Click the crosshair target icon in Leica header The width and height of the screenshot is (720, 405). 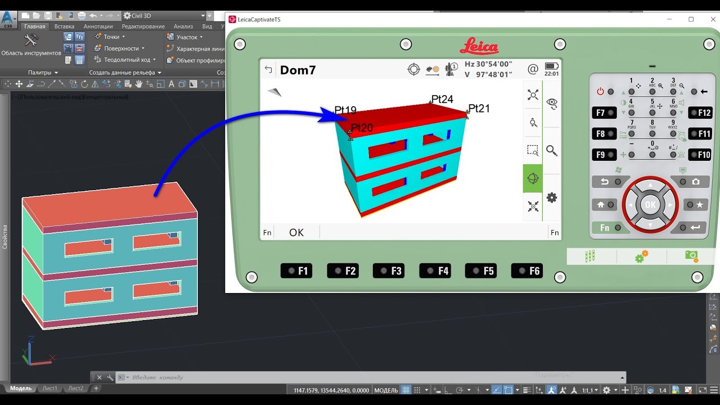click(413, 69)
